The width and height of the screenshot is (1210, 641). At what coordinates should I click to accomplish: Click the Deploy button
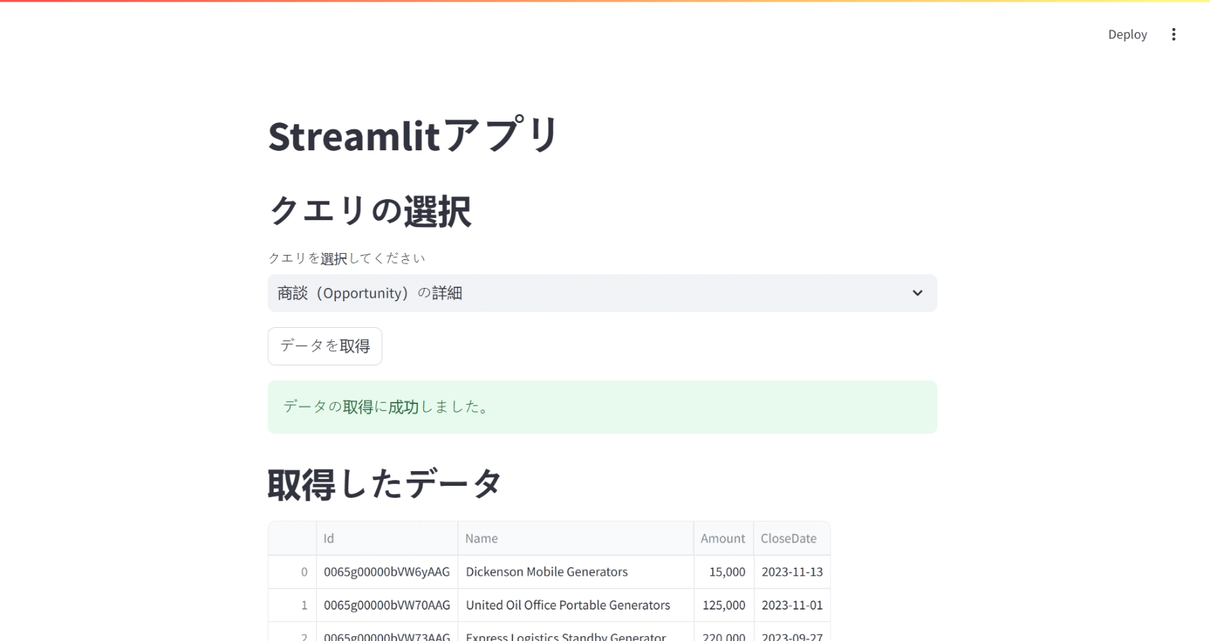coord(1127,34)
